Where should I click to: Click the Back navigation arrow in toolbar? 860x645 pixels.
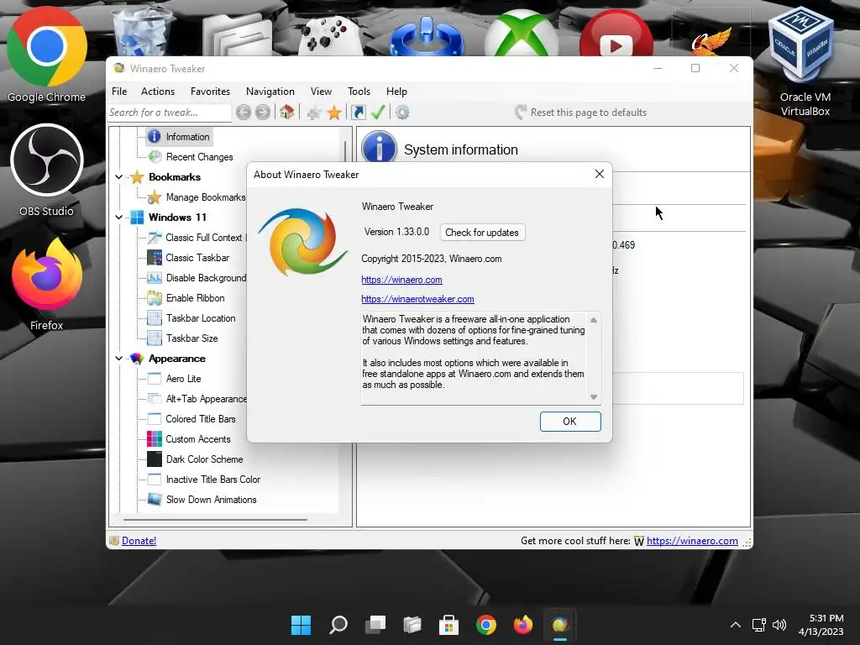(x=244, y=113)
